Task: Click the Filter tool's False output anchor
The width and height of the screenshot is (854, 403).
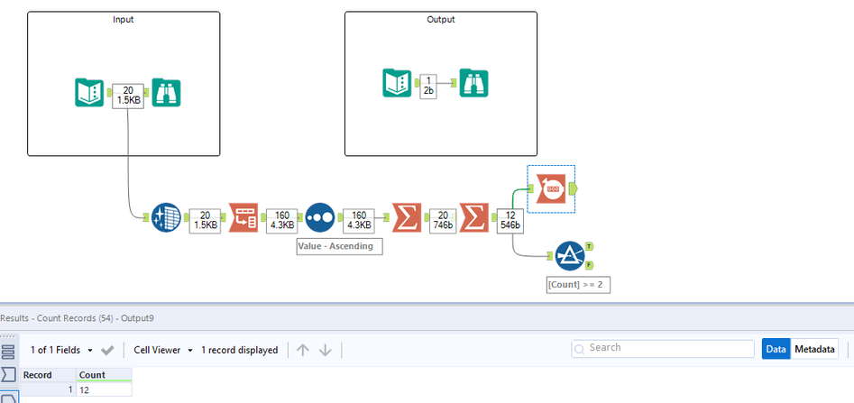Action: (x=590, y=265)
